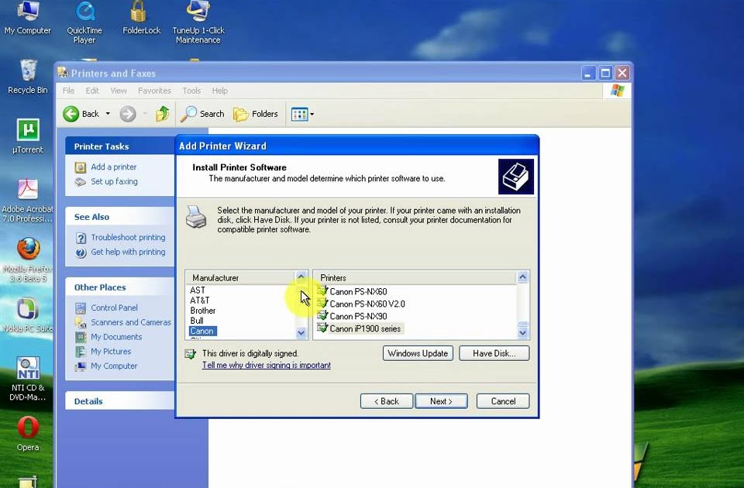744x488 pixels.
Task: Open Scanners and Cameras link
Action: [130, 322]
